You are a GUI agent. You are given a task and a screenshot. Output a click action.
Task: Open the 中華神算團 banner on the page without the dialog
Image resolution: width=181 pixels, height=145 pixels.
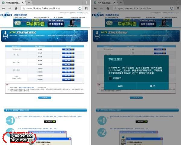tap(47, 23)
